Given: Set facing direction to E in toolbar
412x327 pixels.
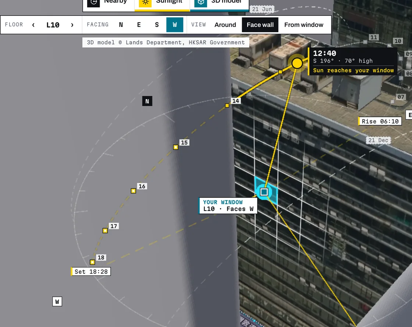Looking at the screenshot, I should (139, 25).
